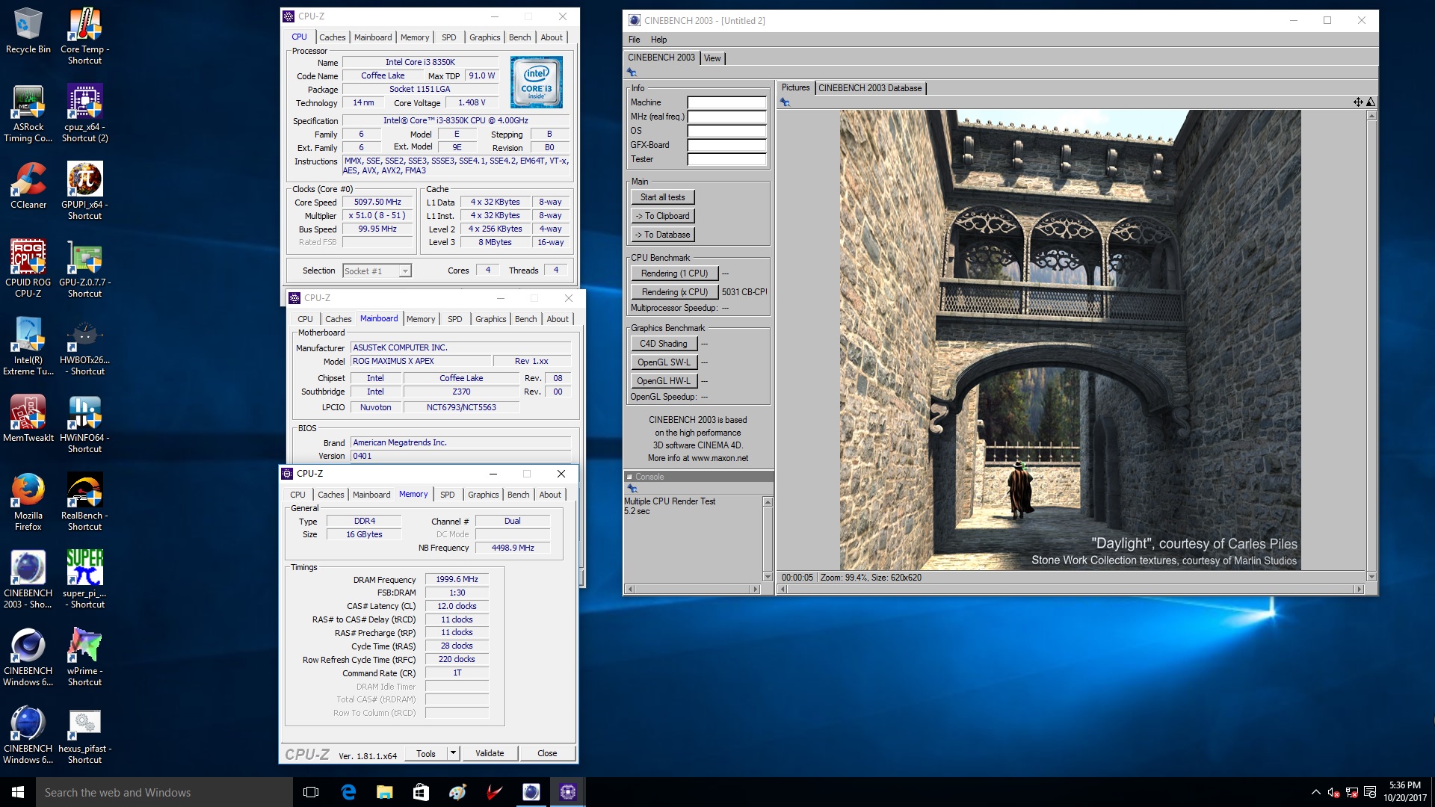Screen dimensions: 1435x807
Task: Click the console vertical scrollbar down arrow
Action: [x=768, y=577]
